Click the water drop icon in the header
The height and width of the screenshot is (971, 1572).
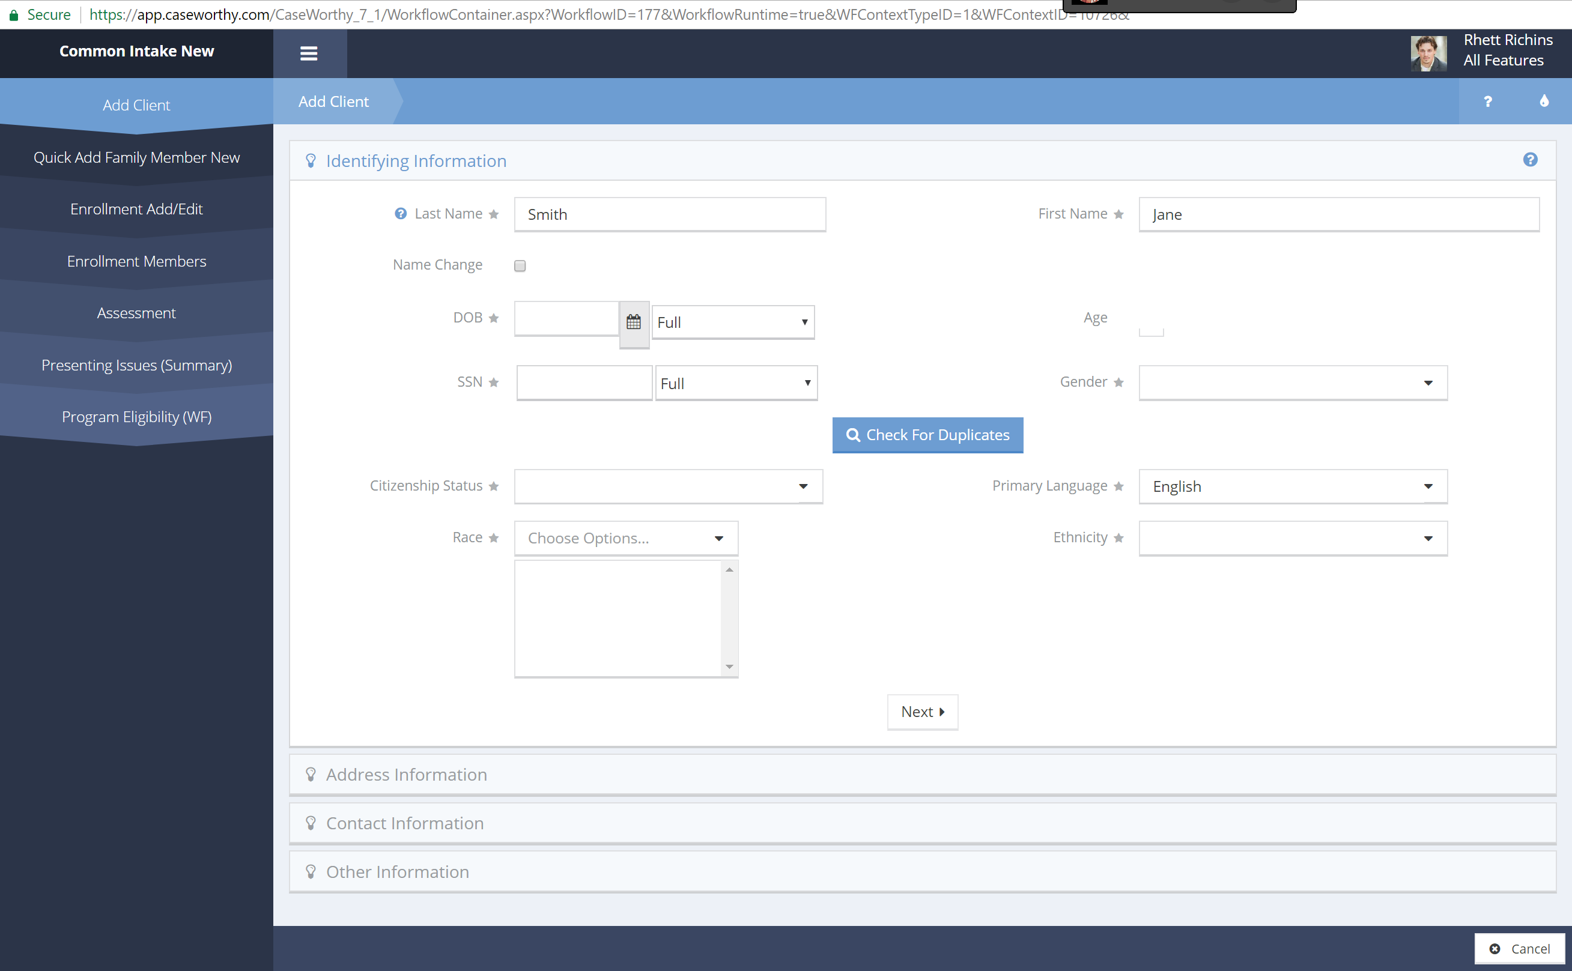coord(1543,101)
